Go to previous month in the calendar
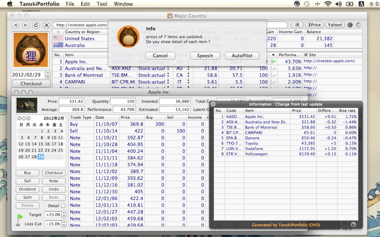 click(x=19, y=118)
